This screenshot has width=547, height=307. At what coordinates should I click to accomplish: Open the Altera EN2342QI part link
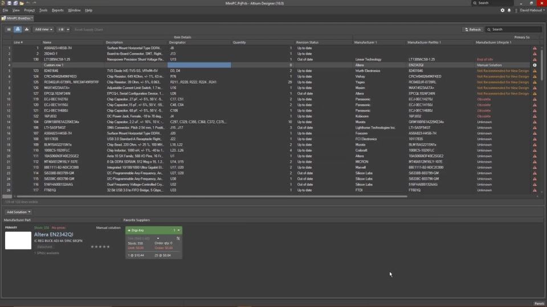[54, 235]
